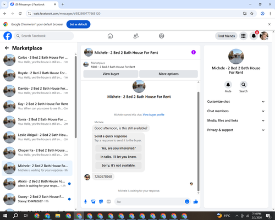Expand the Privacy & support section
The height and width of the screenshot is (220, 275).
click(236, 130)
